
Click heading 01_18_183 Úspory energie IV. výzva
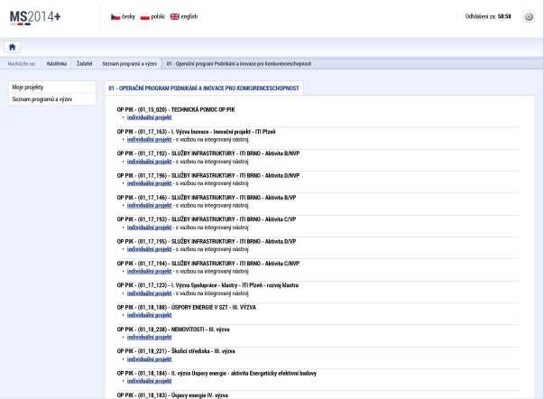pyautogui.click(x=172, y=395)
